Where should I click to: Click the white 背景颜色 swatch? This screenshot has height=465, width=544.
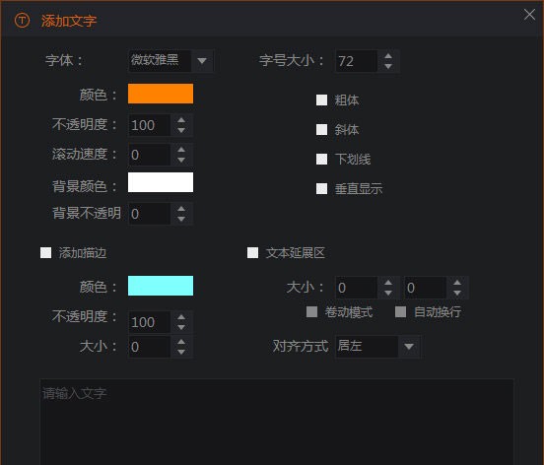click(x=161, y=182)
